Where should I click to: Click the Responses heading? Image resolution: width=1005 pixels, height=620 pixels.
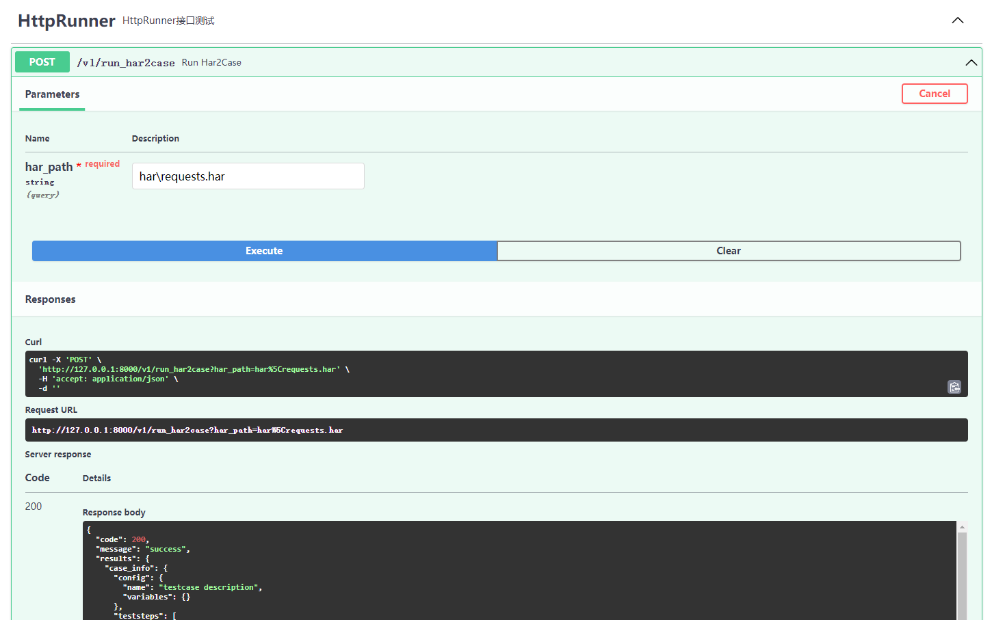[x=51, y=299]
